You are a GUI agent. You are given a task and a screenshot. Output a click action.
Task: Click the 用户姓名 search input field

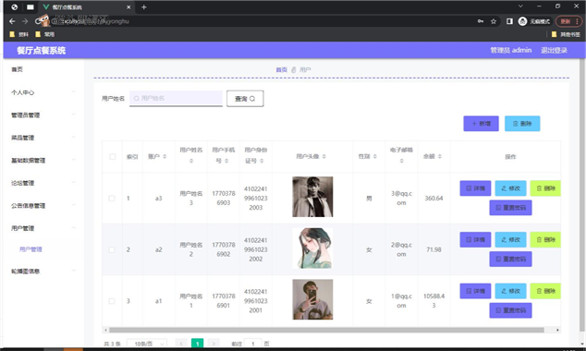click(x=176, y=98)
